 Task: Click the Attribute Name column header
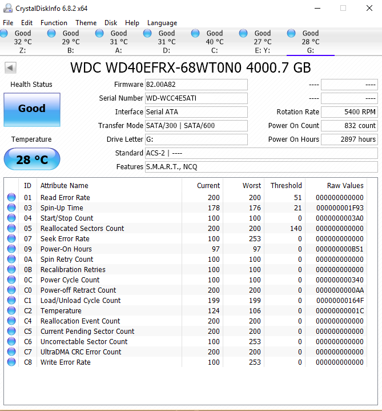pos(110,186)
